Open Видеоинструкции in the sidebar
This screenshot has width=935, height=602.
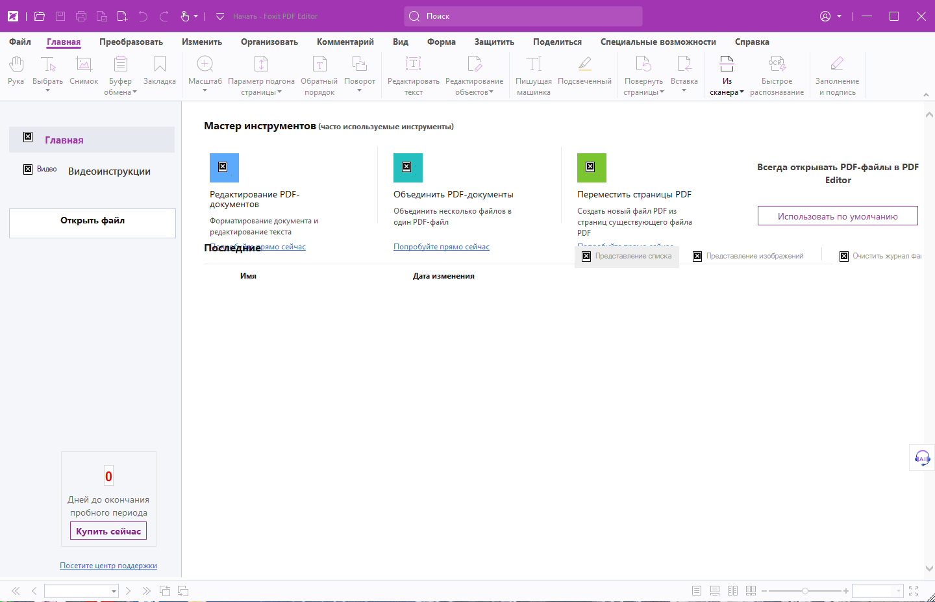109,171
